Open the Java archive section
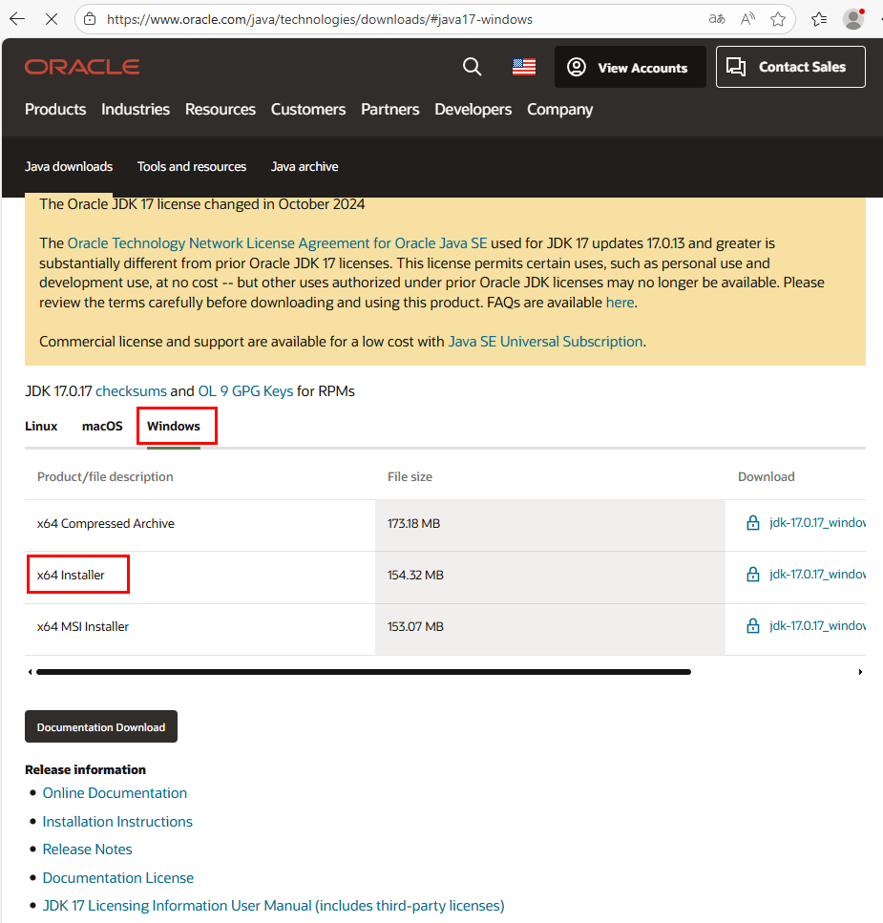883x923 pixels. [x=305, y=167]
